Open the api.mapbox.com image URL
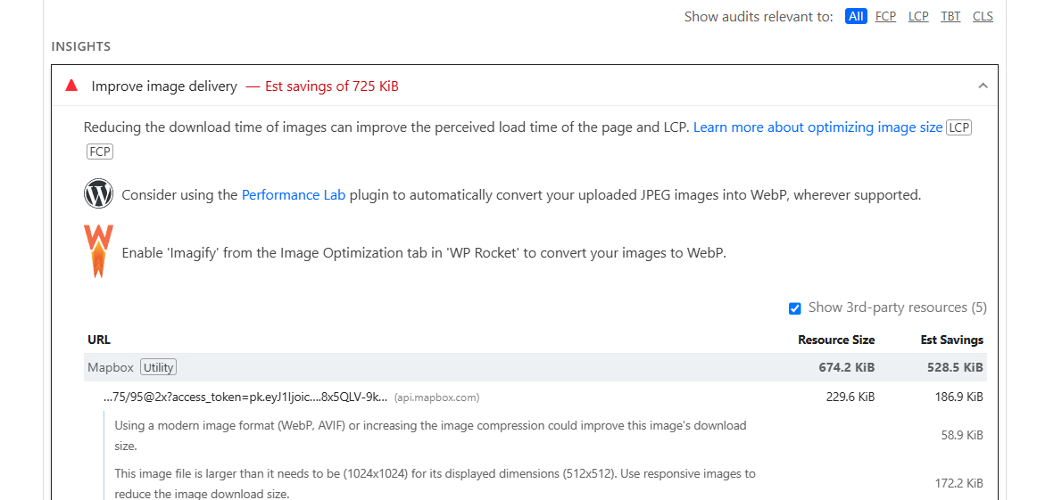This screenshot has width=1037, height=500. click(x=245, y=398)
